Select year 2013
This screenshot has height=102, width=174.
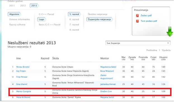tap(34, 6)
